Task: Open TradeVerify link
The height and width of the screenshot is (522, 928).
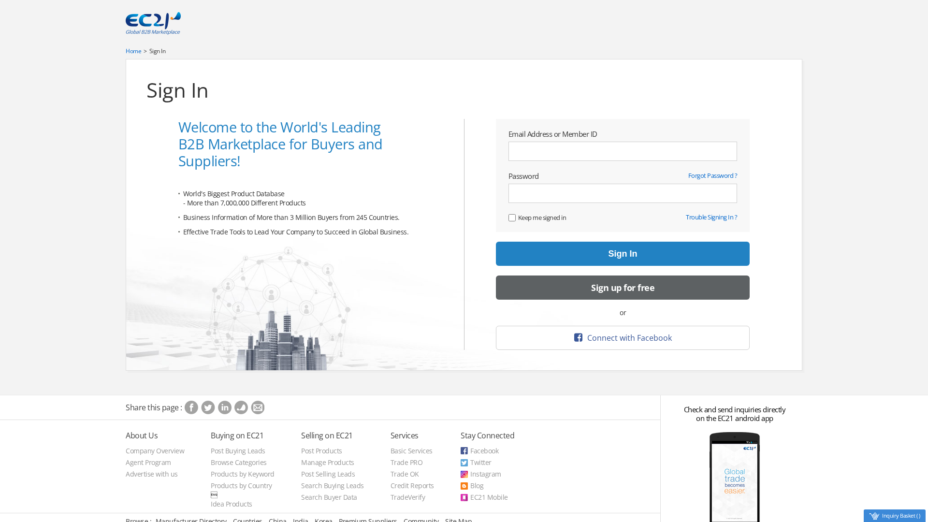Action: pyautogui.click(x=407, y=497)
